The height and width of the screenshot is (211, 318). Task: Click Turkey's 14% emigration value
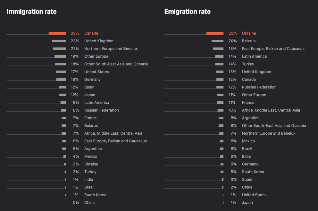[x=232, y=64]
